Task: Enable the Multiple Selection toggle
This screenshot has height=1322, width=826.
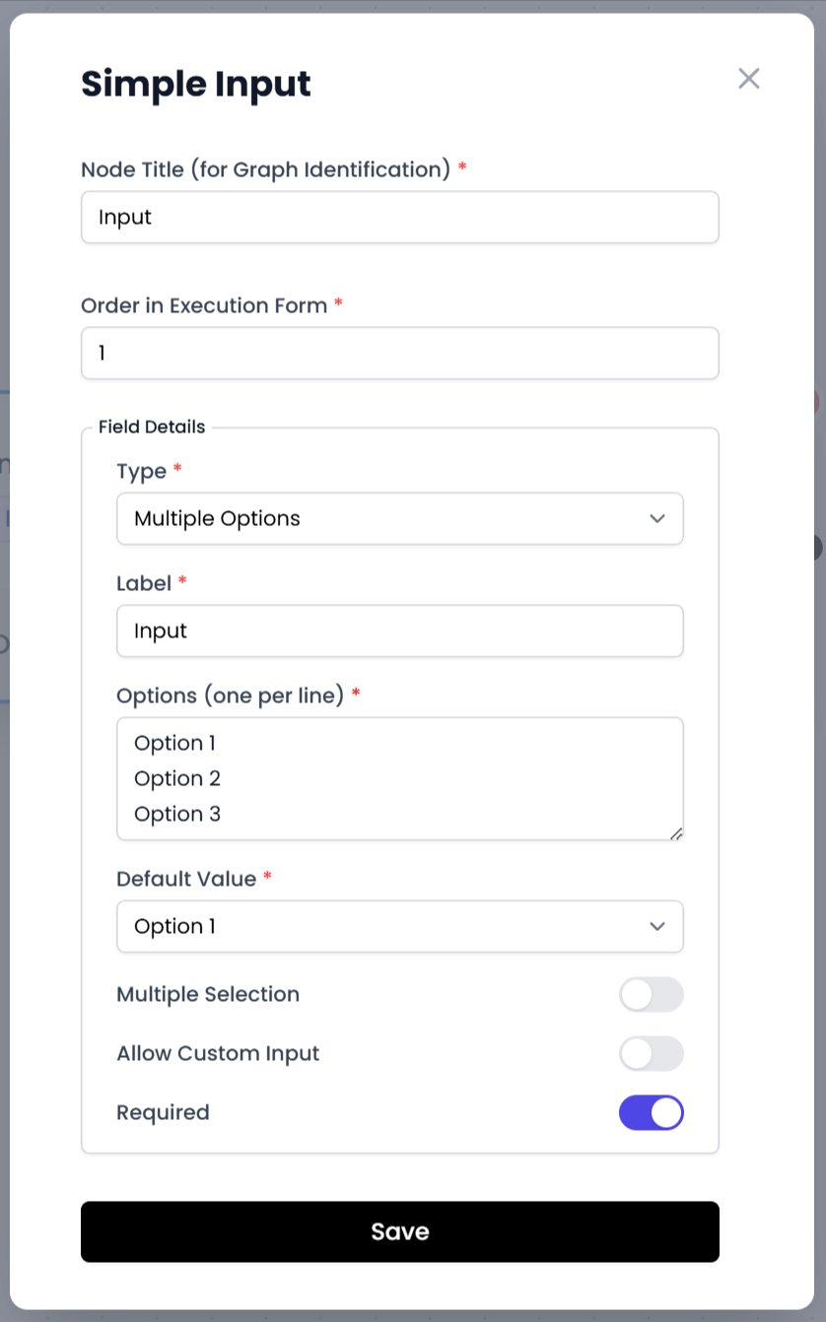Action: click(x=651, y=995)
